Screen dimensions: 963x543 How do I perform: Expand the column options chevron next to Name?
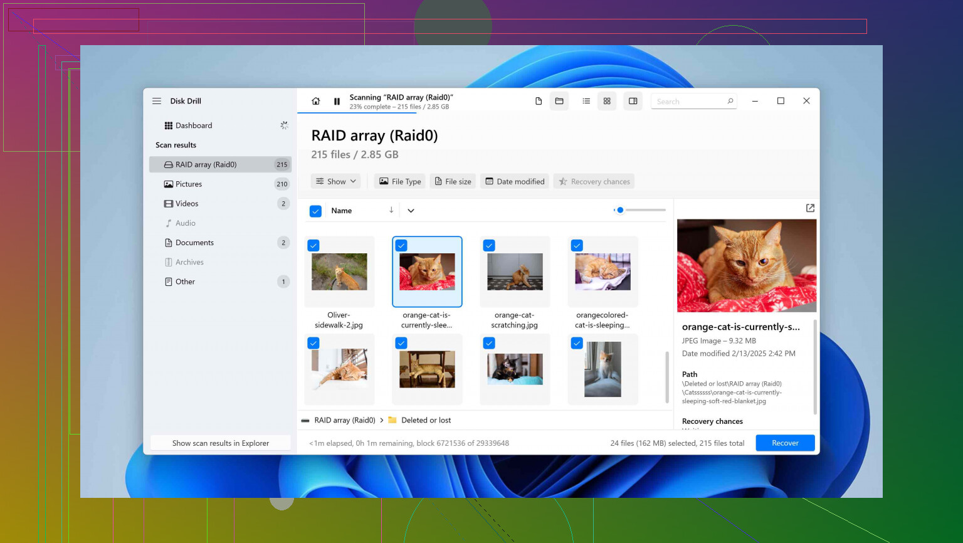pyautogui.click(x=411, y=211)
